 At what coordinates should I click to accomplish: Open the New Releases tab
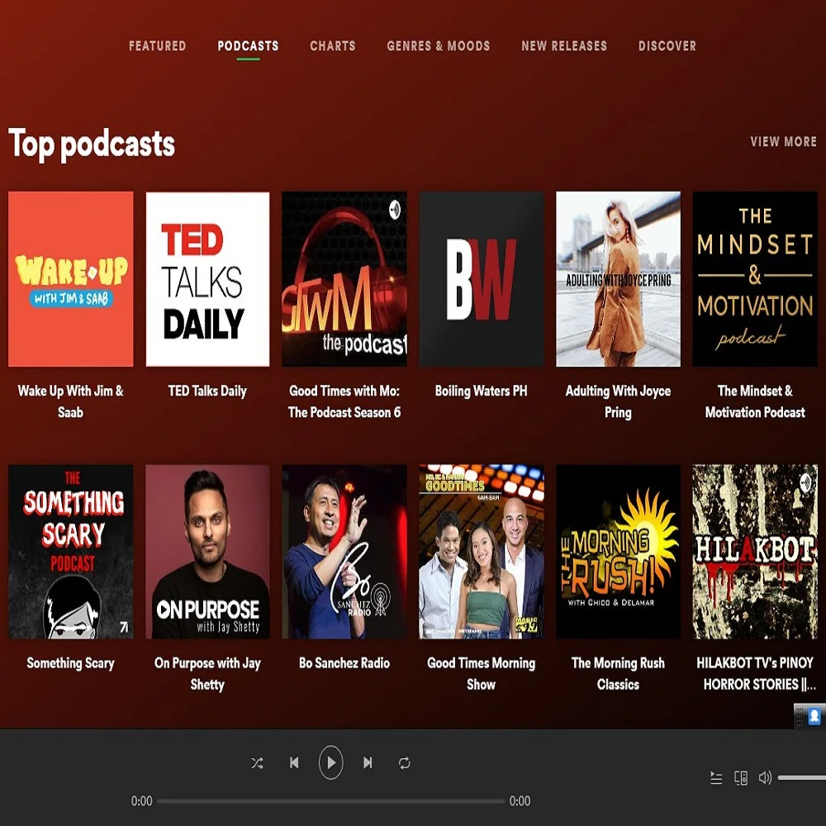[564, 45]
